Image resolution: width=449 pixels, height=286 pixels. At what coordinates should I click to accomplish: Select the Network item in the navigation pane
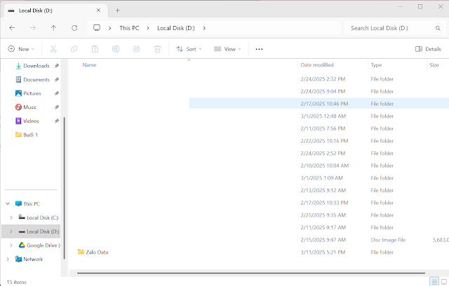pos(32,259)
